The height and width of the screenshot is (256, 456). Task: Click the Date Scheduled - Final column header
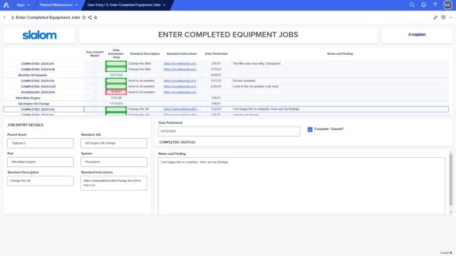116,54
